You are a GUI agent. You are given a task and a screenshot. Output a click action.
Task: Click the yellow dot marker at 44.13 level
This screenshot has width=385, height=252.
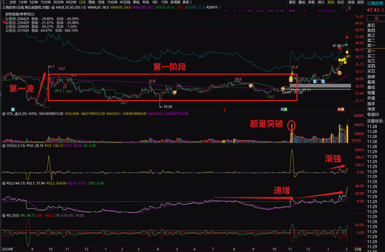pyautogui.click(x=347, y=52)
